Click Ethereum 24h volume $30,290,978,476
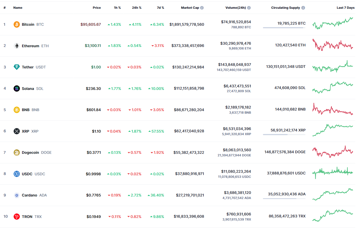 (236, 43)
